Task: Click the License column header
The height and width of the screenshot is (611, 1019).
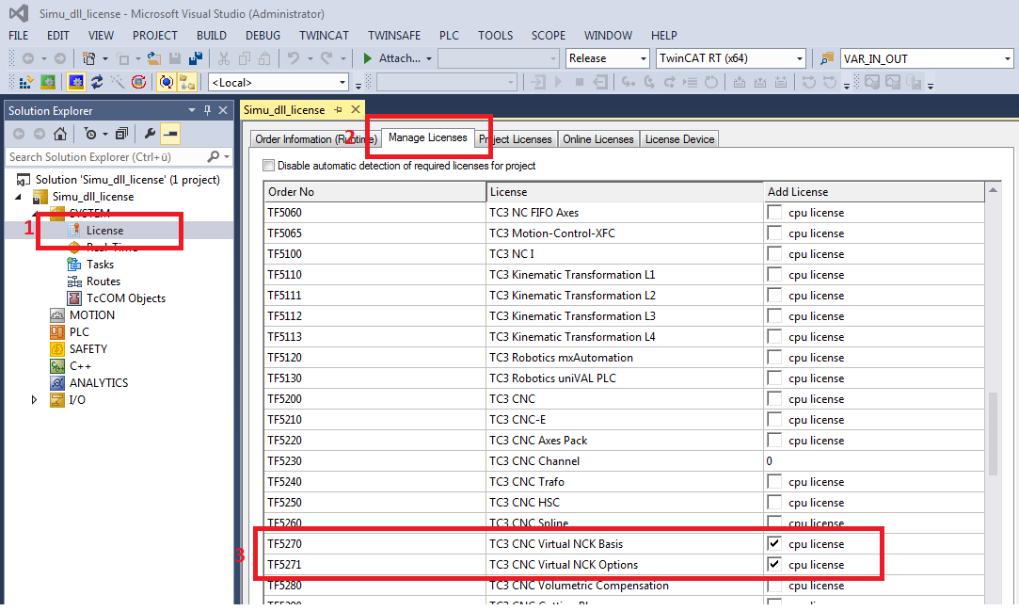Action: click(x=625, y=192)
